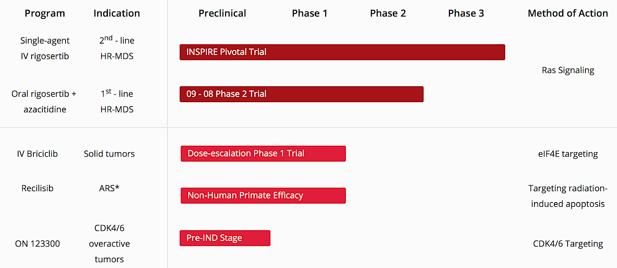This screenshot has width=617, height=268.
Task: Select the Recilisib program name
Action: 37,189
